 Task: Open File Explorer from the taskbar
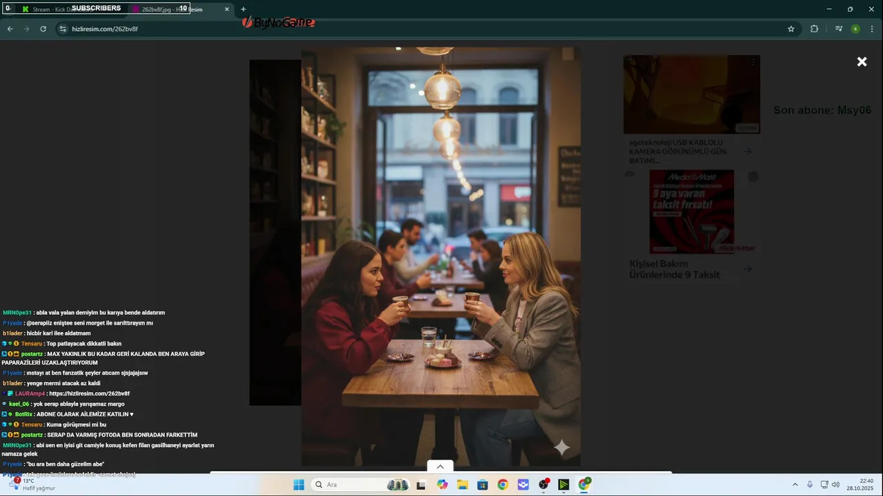pos(462,485)
